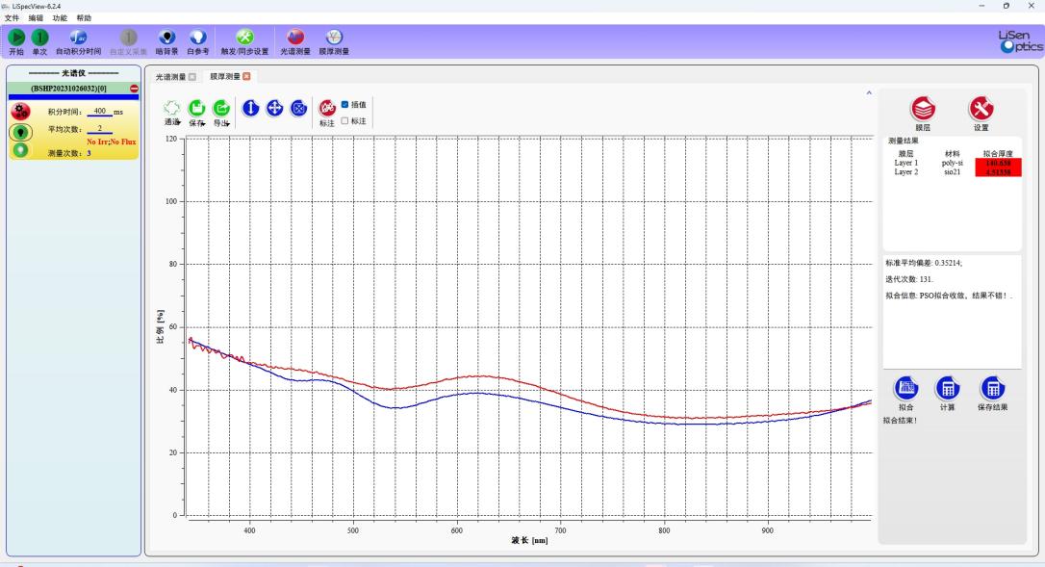Open the 文件 menu
Image resolution: width=1045 pixels, height=567 pixels.
tap(12, 18)
